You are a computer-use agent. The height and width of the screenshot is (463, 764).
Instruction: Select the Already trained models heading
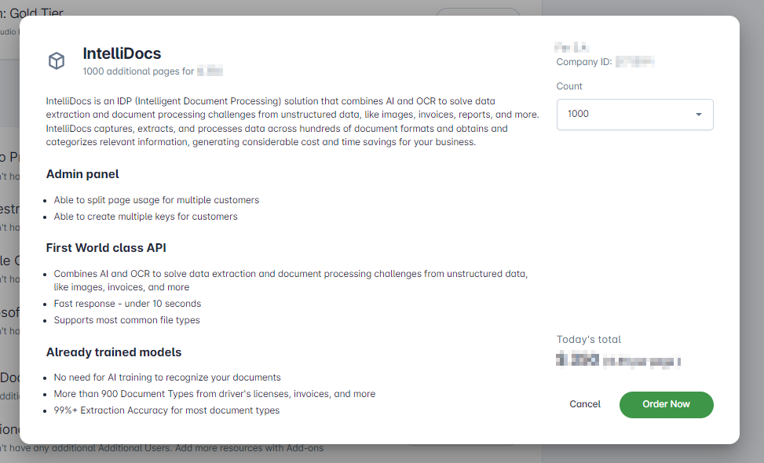pos(114,352)
